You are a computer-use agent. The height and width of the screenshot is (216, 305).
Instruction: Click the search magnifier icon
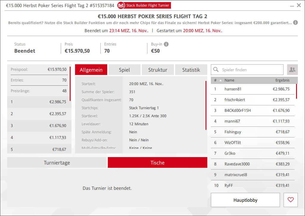(216, 70)
